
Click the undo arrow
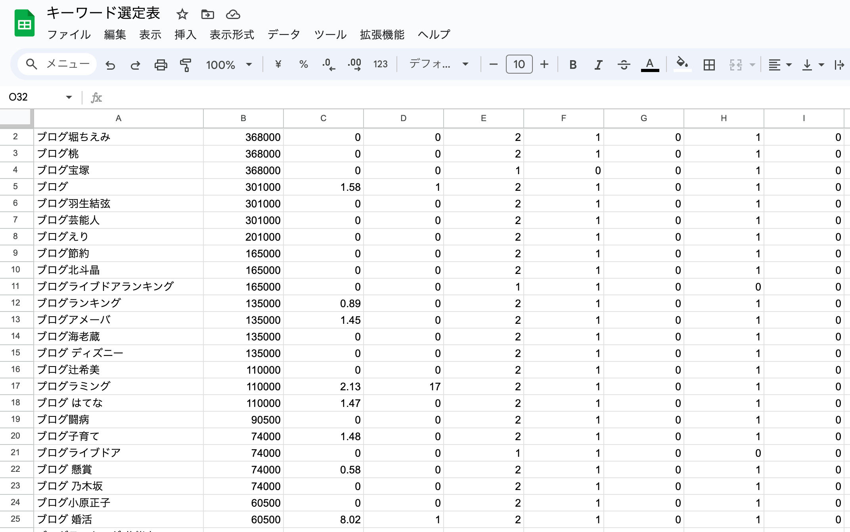(x=110, y=65)
